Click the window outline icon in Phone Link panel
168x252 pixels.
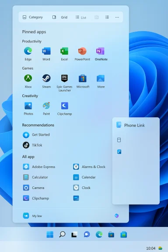tap(119, 140)
